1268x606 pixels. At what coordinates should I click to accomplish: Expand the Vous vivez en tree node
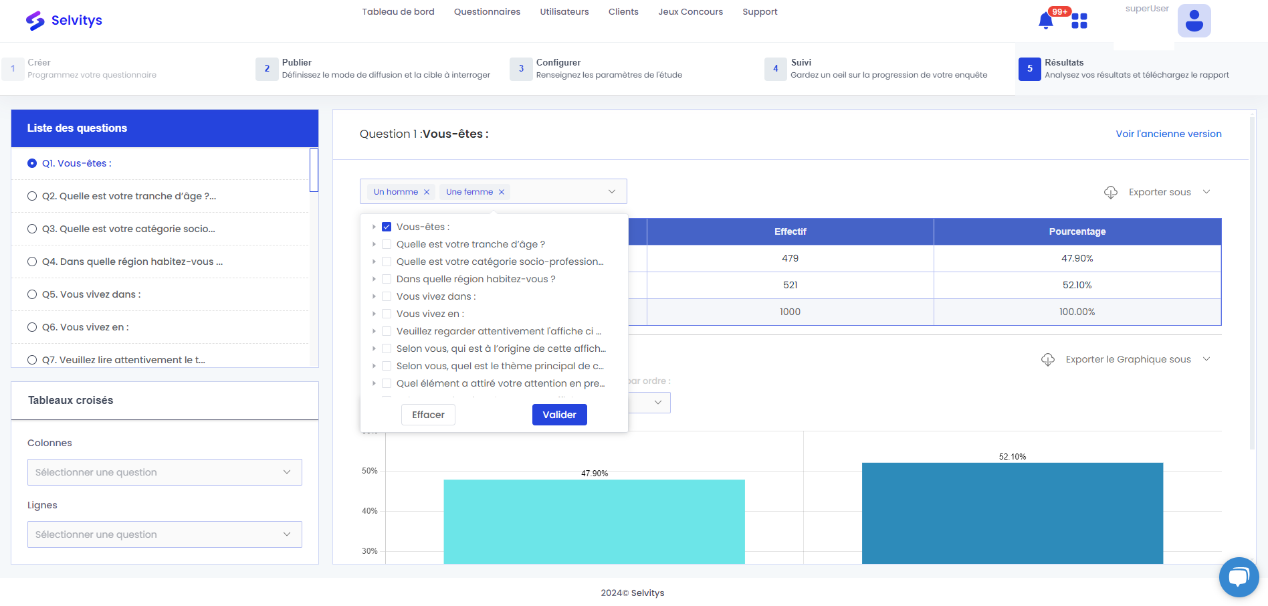pyautogui.click(x=374, y=314)
